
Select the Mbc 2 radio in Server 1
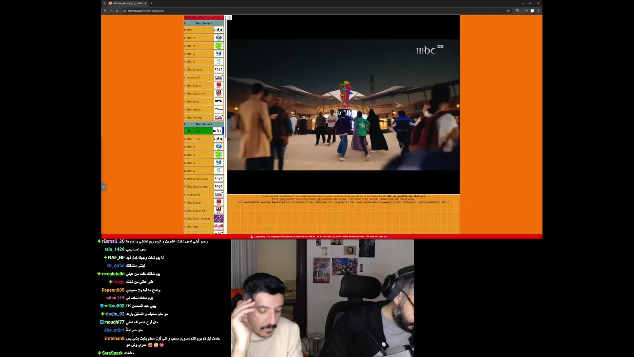click(185, 38)
